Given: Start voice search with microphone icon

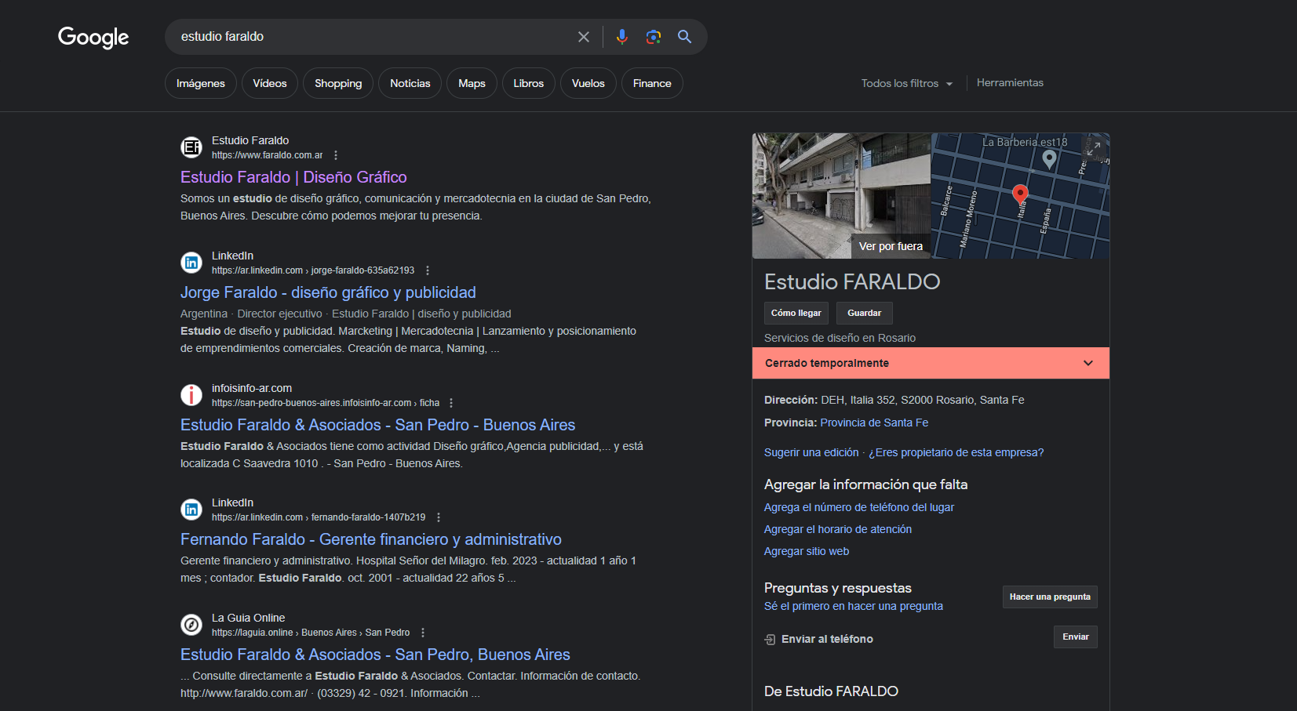Looking at the screenshot, I should 622,37.
